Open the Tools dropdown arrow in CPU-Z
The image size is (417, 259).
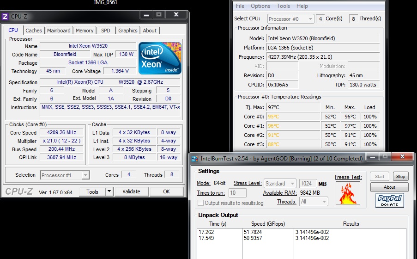[109, 191]
